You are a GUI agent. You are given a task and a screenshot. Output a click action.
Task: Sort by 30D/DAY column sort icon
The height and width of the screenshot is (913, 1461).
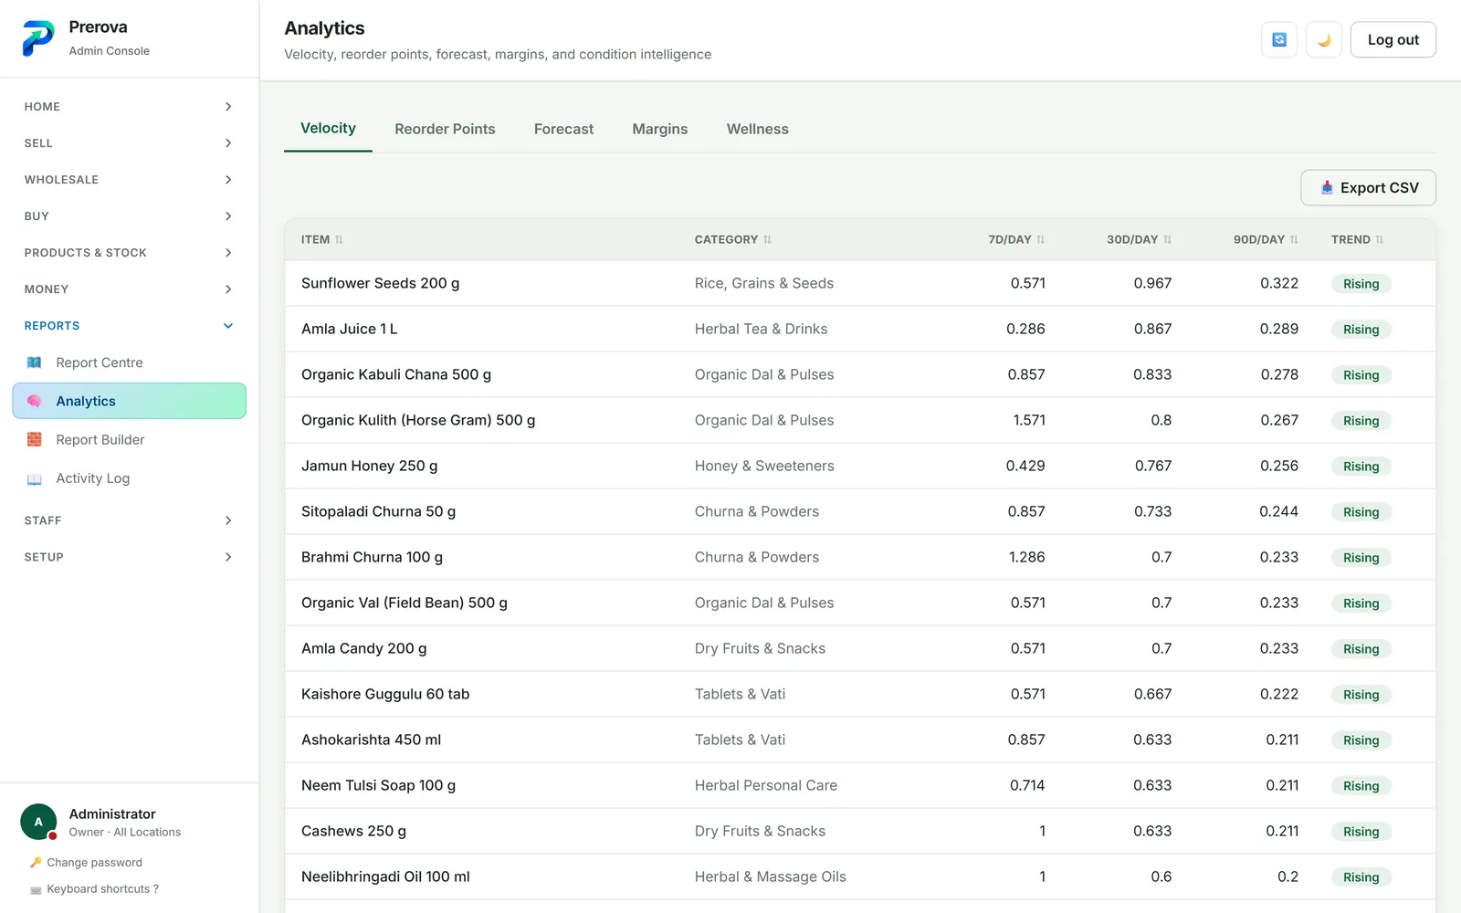[1167, 239]
